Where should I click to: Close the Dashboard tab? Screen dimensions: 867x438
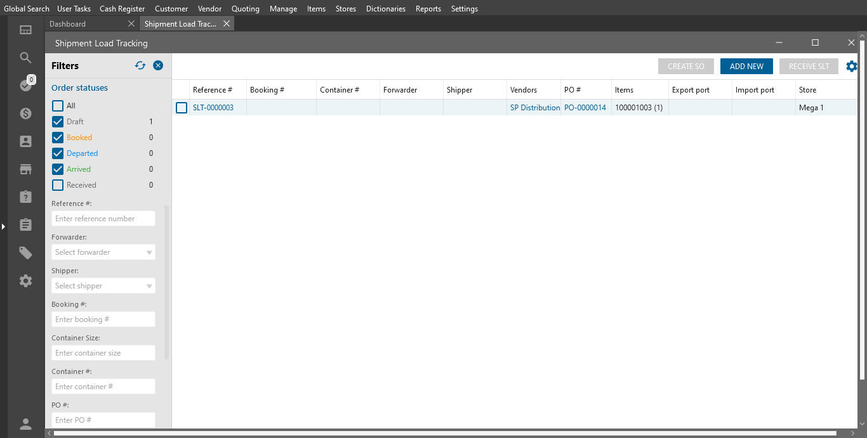[131, 23]
